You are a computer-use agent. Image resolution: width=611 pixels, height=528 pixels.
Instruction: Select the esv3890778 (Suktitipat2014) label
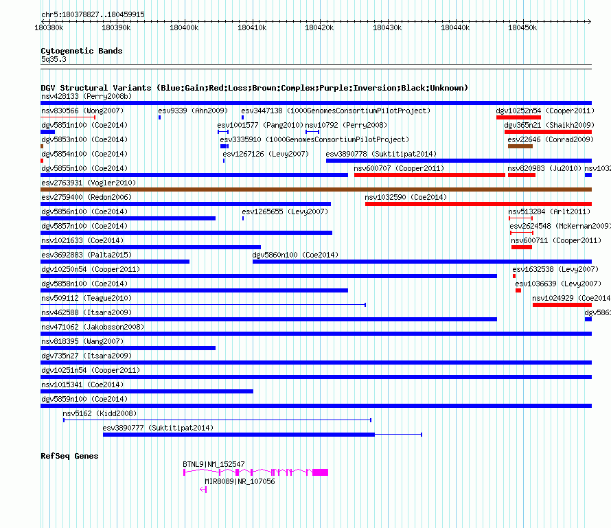(x=381, y=154)
